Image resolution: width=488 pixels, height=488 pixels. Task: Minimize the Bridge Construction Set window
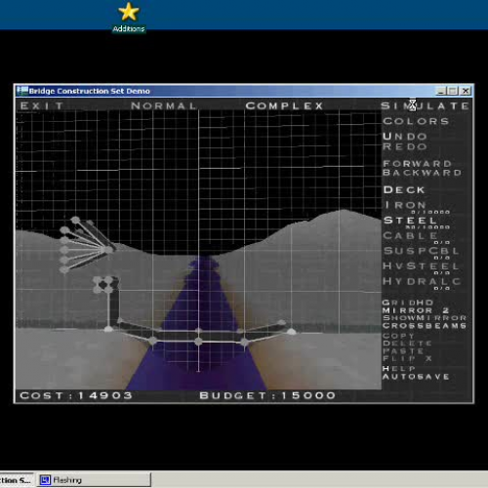tap(441, 91)
